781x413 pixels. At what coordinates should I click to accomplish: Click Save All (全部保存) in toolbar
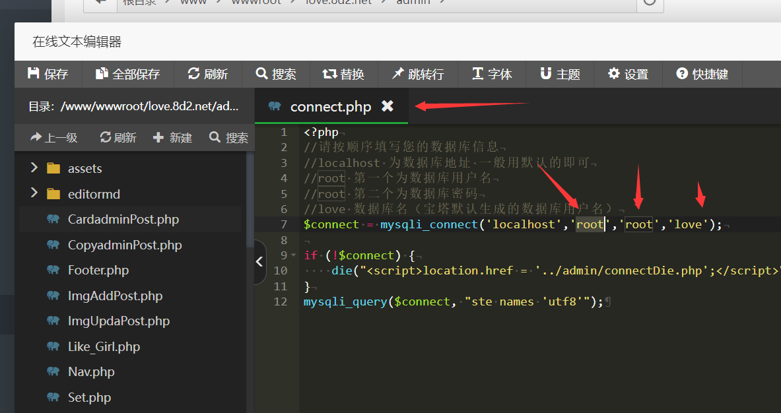point(127,74)
